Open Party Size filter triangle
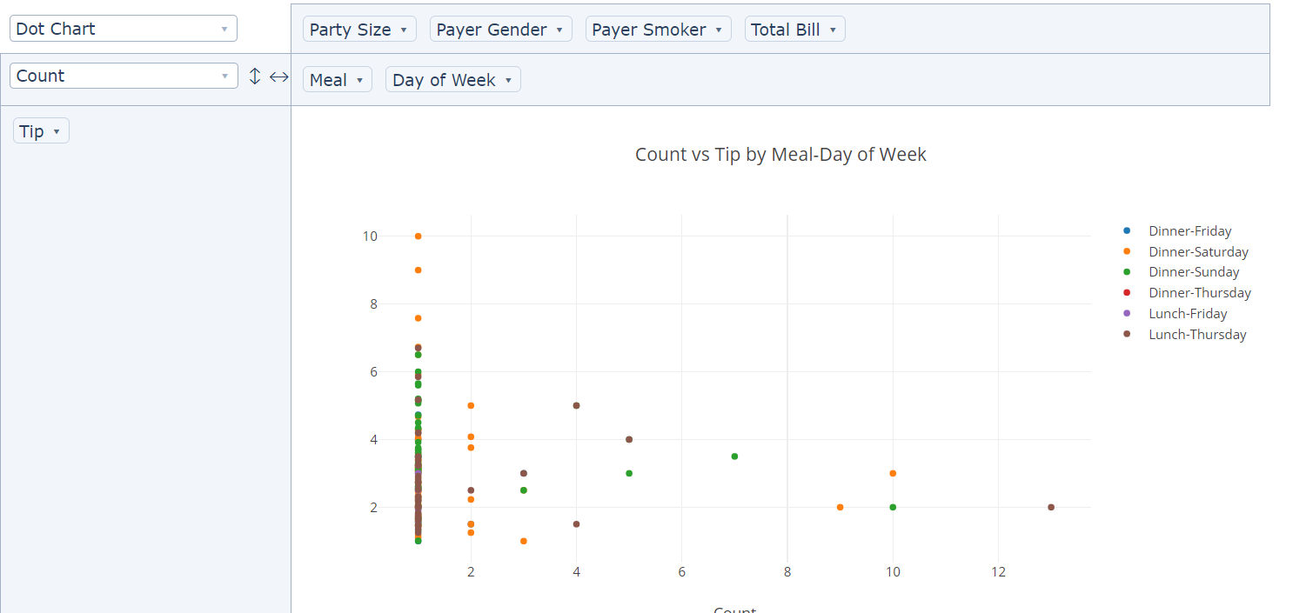This screenshot has width=1306, height=613. click(403, 30)
